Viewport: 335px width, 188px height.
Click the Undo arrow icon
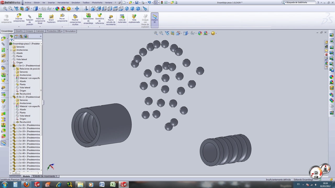point(149,2)
